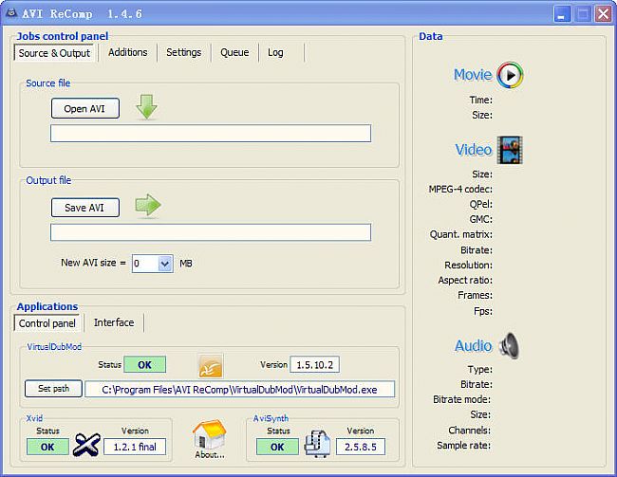Click the Resolution: label
This screenshot has height=477, width=617.
pos(468,265)
